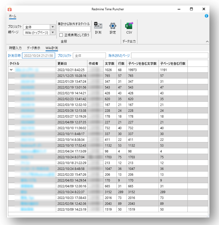Select cell 2022/02/19 13:01:56
Screen dimensions: 219x225
click(x=72, y=87)
